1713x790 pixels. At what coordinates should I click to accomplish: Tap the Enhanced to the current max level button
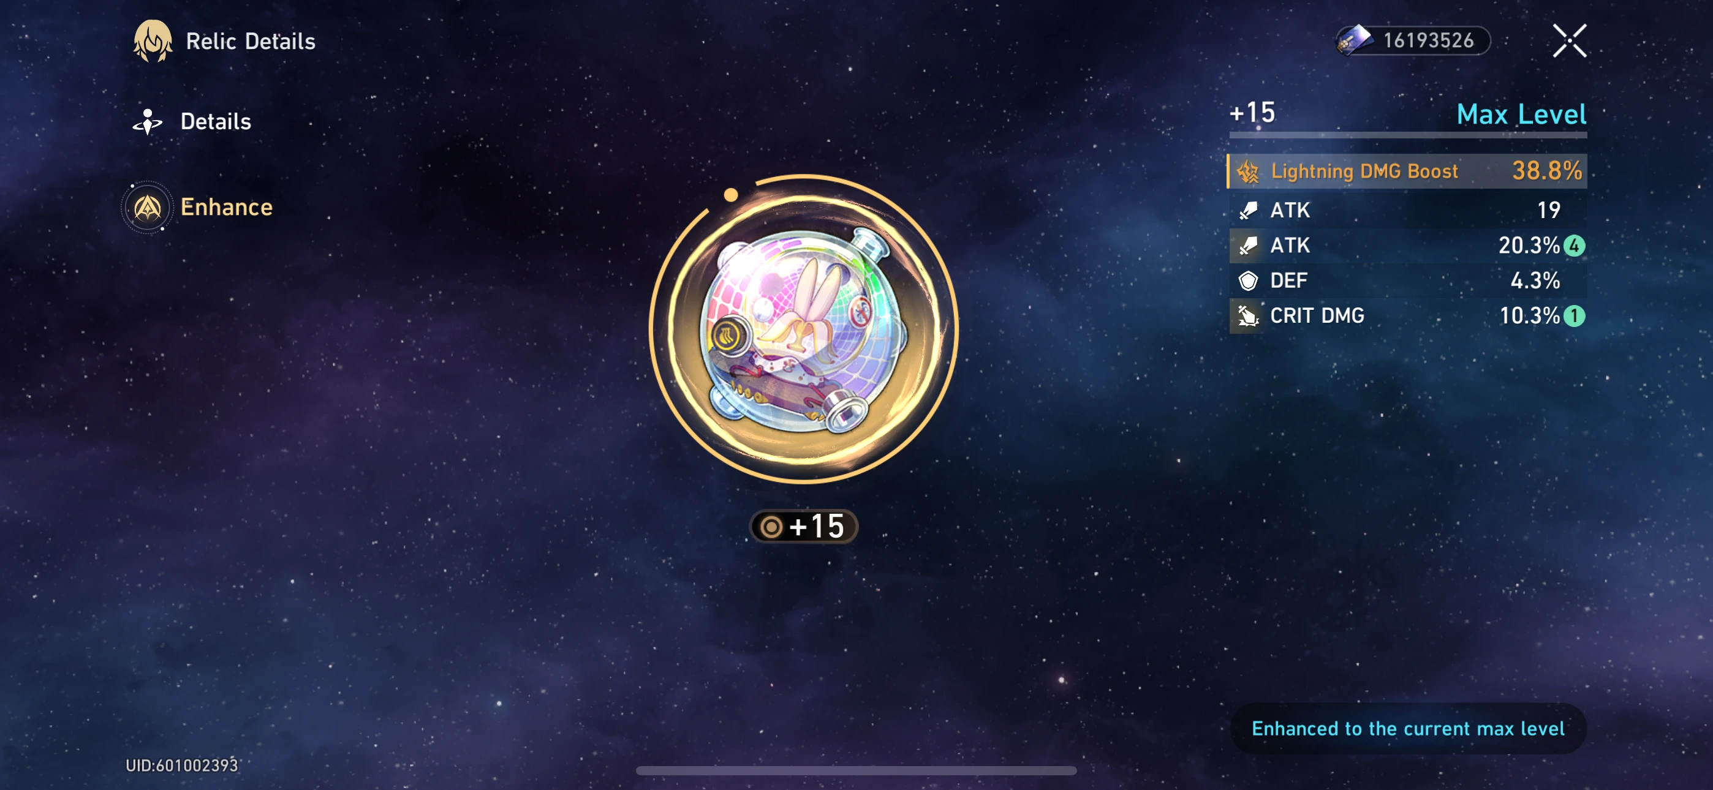click(1408, 729)
